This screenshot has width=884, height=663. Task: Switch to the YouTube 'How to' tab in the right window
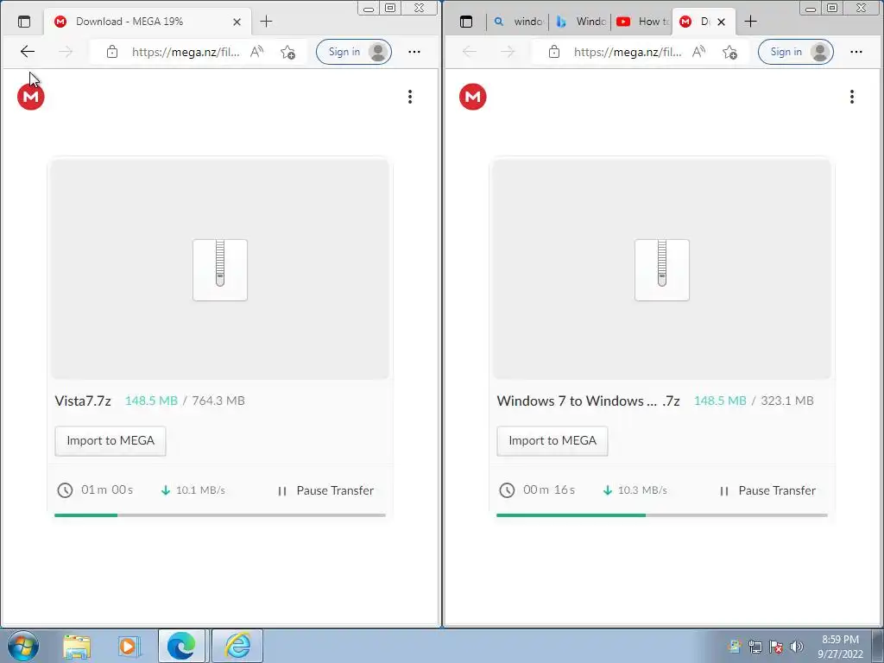tap(642, 22)
